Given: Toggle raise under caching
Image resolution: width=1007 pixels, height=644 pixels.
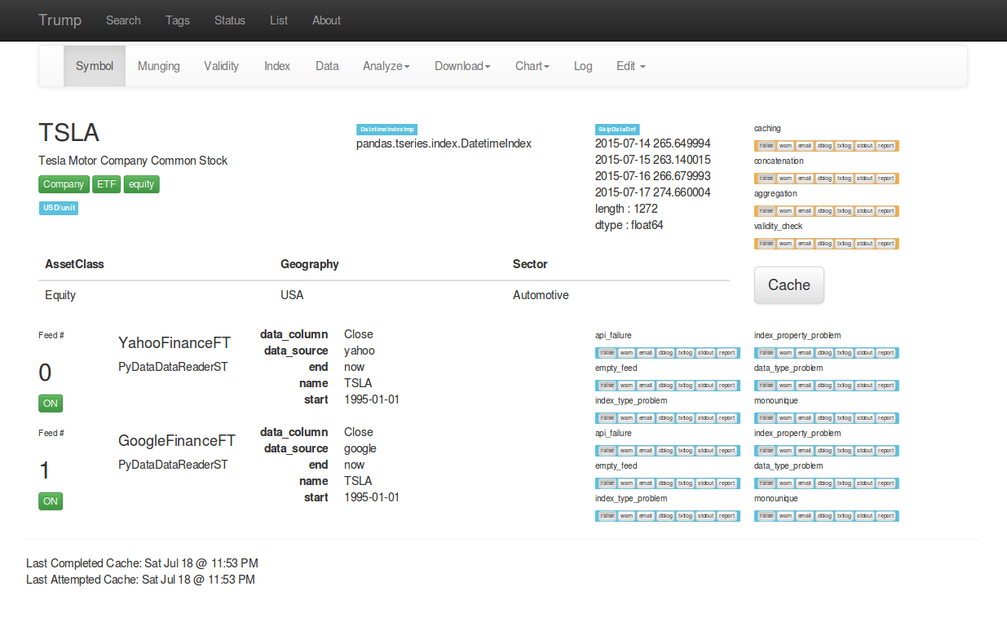Looking at the screenshot, I should point(766,146).
